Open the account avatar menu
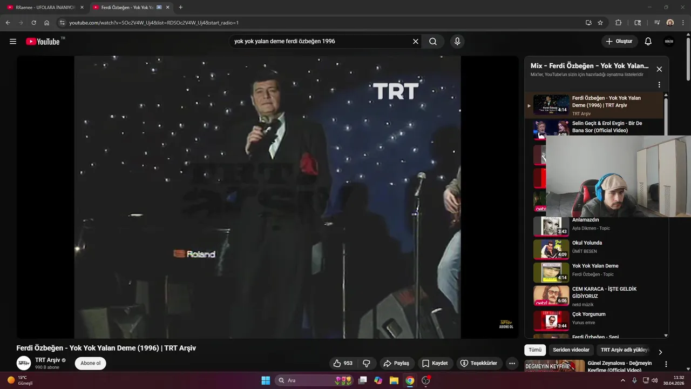This screenshot has height=389, width=691. tap(669, 42)
